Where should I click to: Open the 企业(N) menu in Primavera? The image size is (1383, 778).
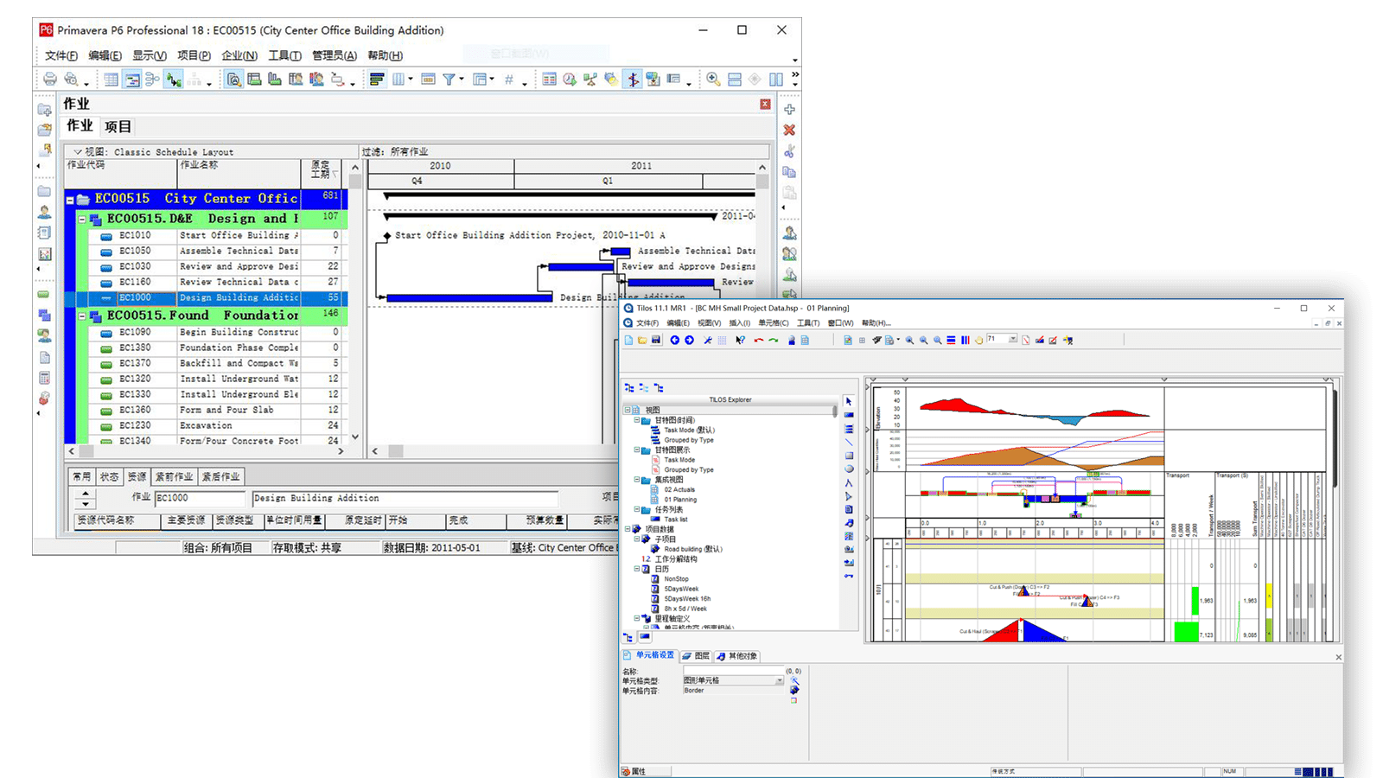pyautogui.click(x=239, y=55)
